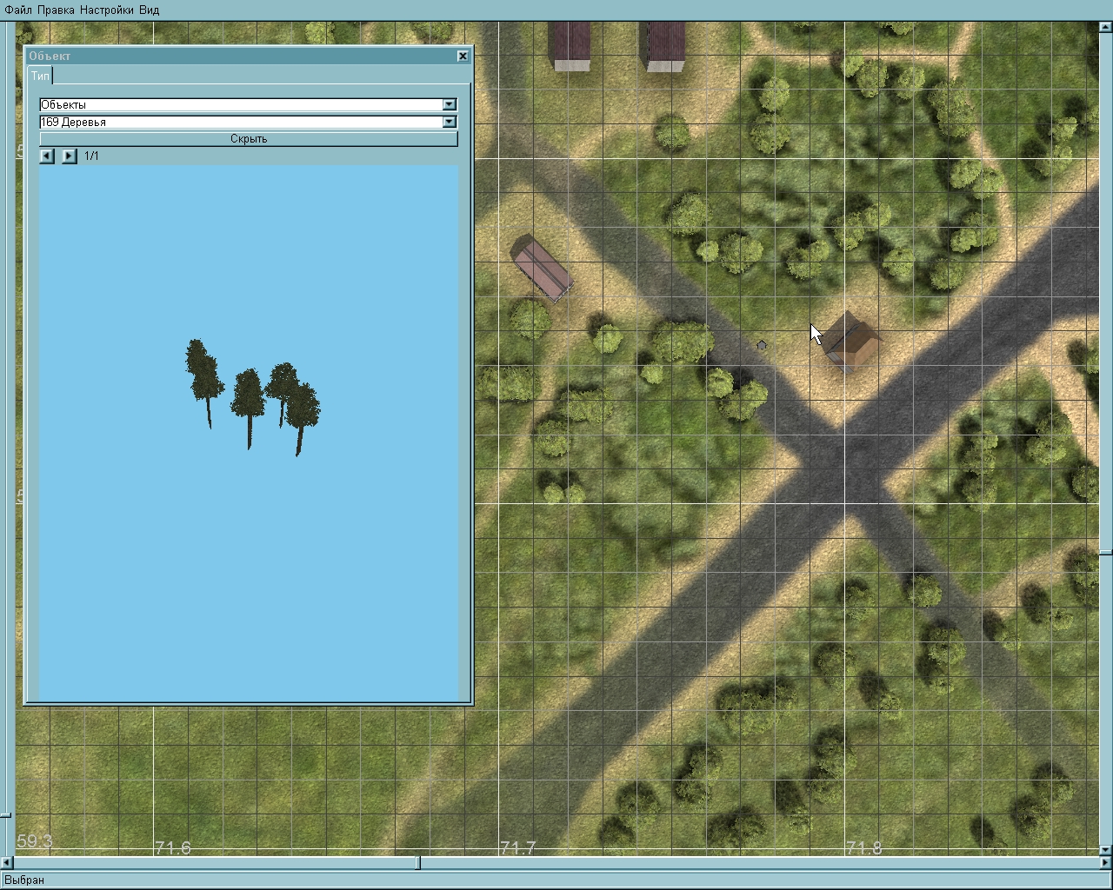Click the horizontal map scrollbar thumb

click(418, 863)
